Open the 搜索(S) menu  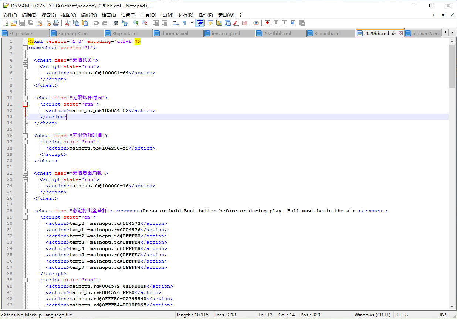click(x=49, y=15)
